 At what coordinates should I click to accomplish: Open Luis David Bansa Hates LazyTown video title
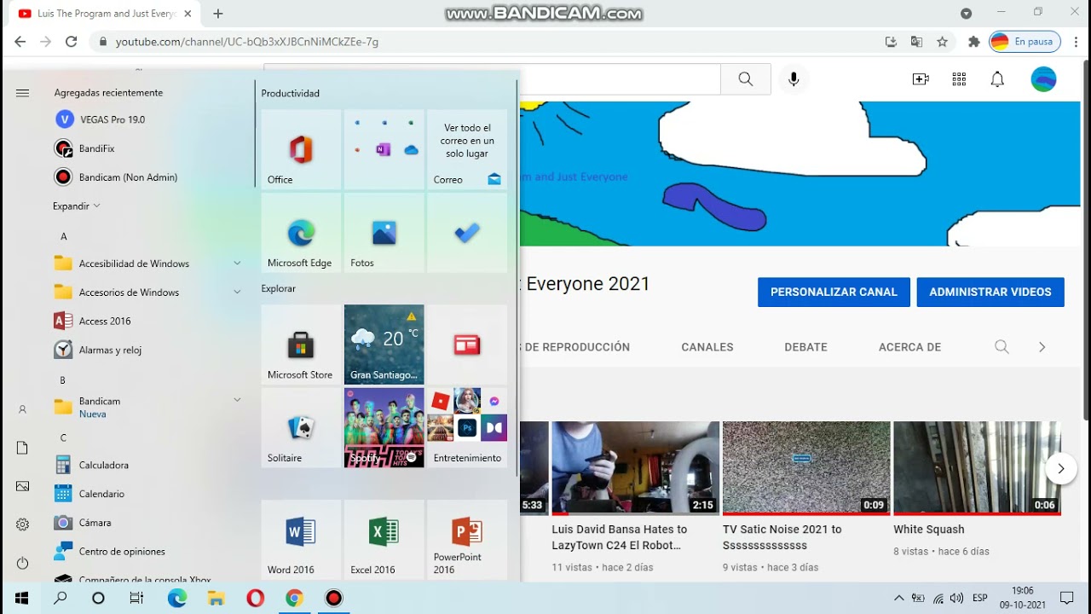click(619, 537)
